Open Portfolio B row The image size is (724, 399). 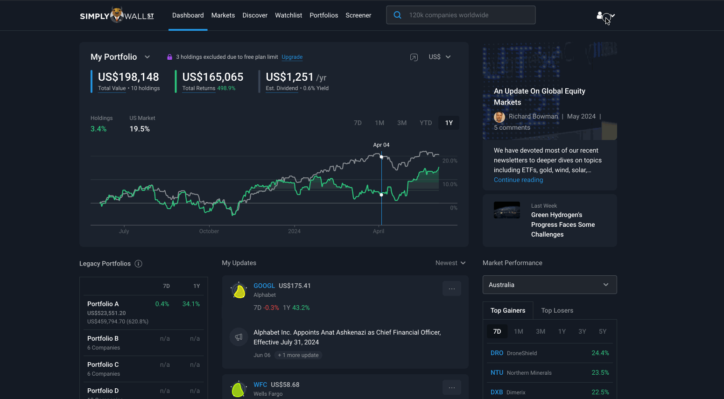[x=144, y=343]
